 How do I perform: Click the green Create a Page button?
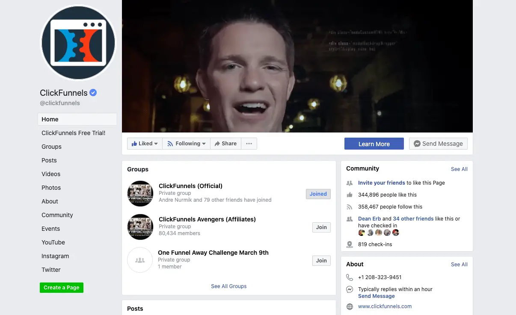62,288
